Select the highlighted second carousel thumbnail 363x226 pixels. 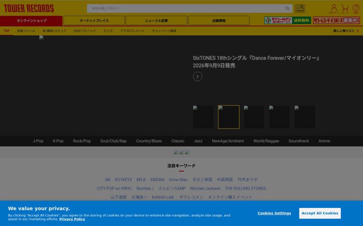[228, 117]
